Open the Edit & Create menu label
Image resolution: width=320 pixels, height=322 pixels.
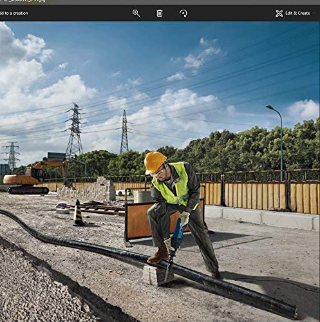tap(297, 14)
